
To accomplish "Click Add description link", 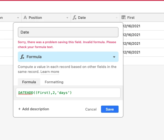I will (x=36, y=109).
